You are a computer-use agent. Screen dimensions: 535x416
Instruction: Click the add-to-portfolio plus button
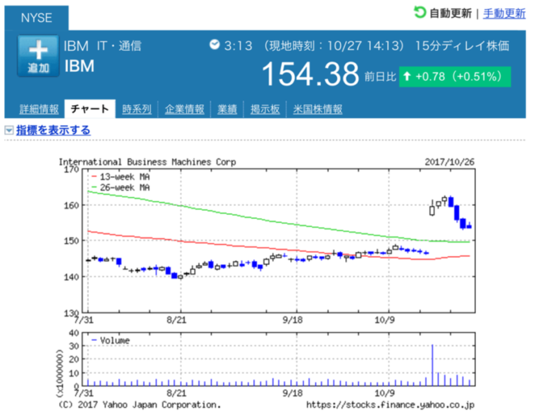pos(38,56)
